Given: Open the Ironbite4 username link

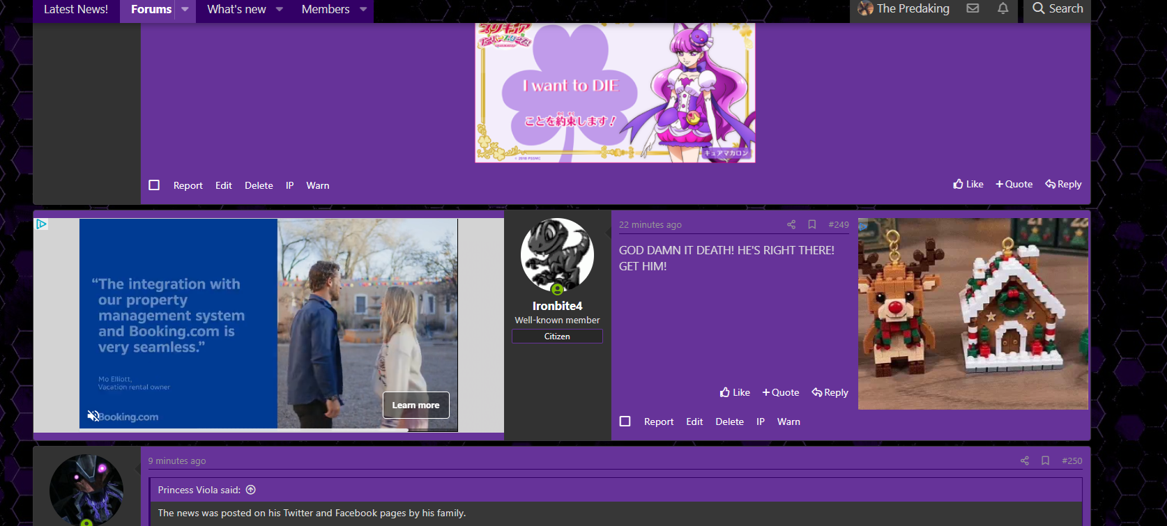Looking at the screenshot, I should tap(557, 306).
